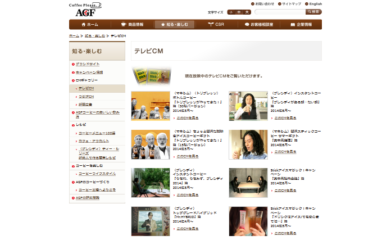391x240 pixels.
Task: Select ラジオCM in sidebar
Action: [87, 97]
